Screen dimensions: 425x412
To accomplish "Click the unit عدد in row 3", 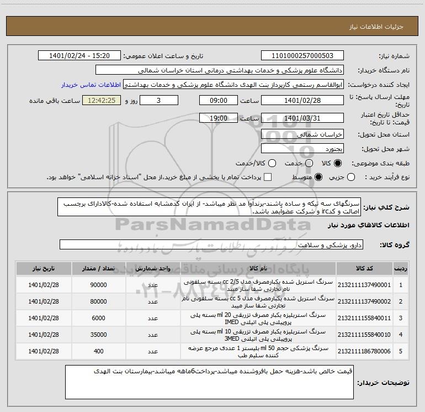I will 153,319.
